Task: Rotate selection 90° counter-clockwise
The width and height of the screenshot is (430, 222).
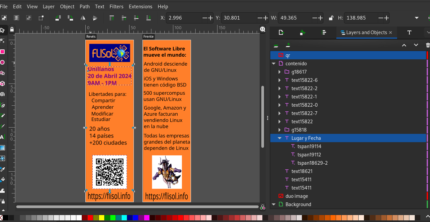Action: 58,18
